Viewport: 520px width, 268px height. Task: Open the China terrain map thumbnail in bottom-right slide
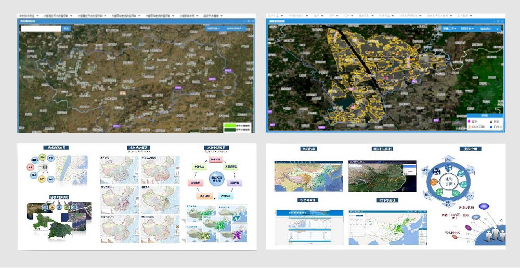point(305,175)
